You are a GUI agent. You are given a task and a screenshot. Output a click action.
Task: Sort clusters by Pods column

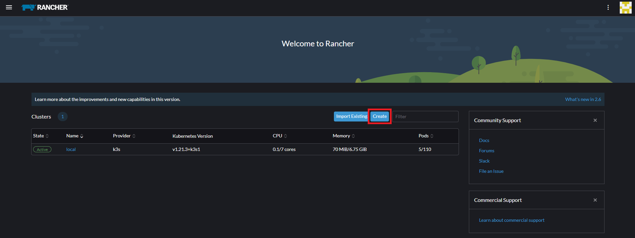[x=426, y=136]
